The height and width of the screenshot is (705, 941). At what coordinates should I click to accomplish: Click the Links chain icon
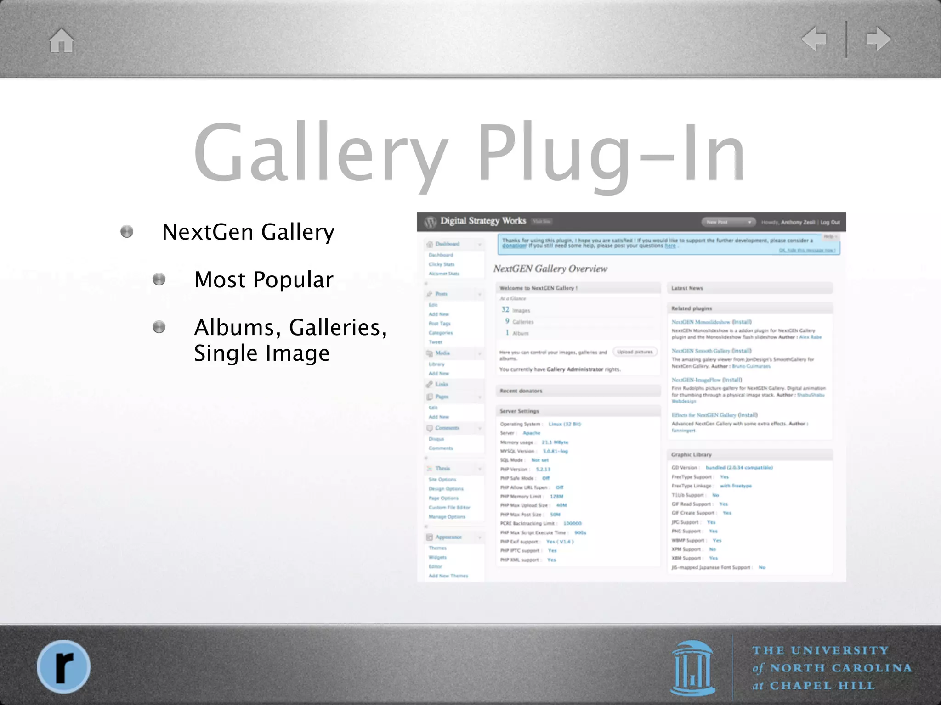click(430, 384)
